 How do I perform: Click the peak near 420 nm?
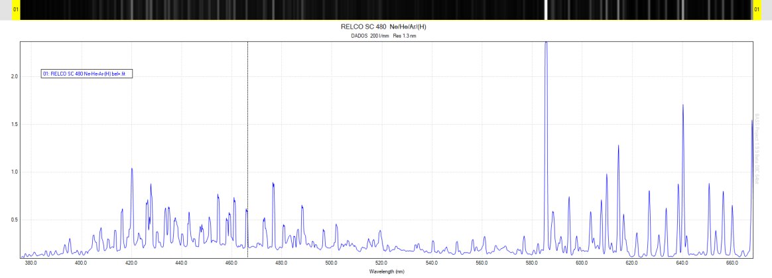pos(132,170)
